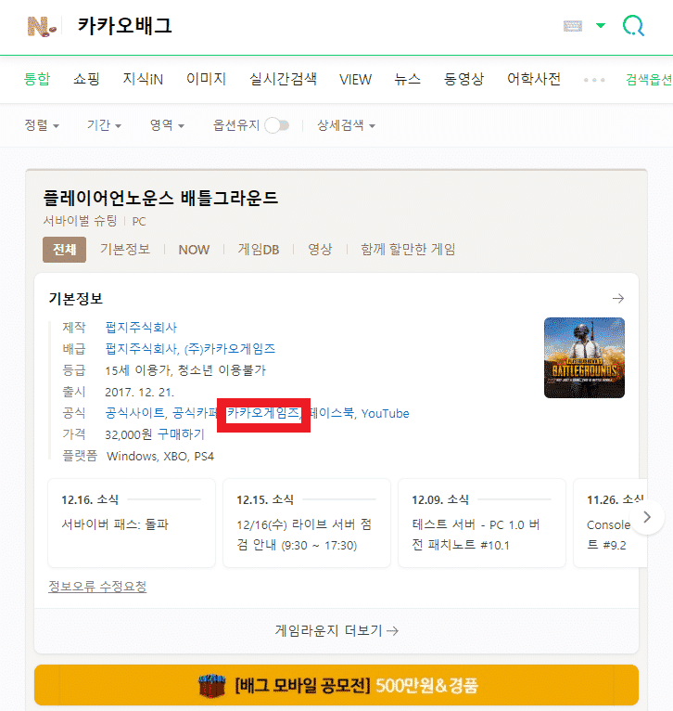The image size is (673, 711).
Task: Open the 11.26. 소식 Console card
Action: pos(610,523)
